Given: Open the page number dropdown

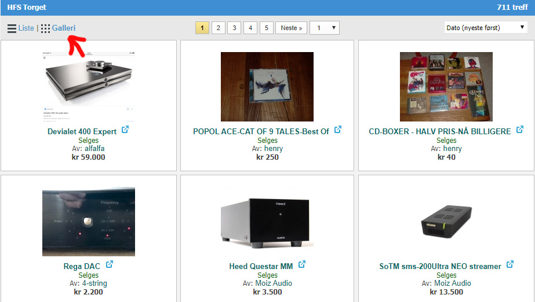Looking at the screenshot, I should pos(325,28).
